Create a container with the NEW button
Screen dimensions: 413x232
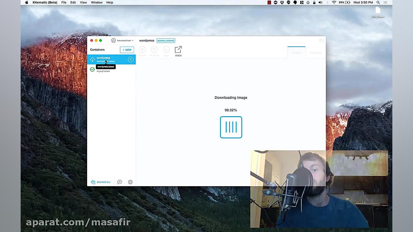point(127,50)
